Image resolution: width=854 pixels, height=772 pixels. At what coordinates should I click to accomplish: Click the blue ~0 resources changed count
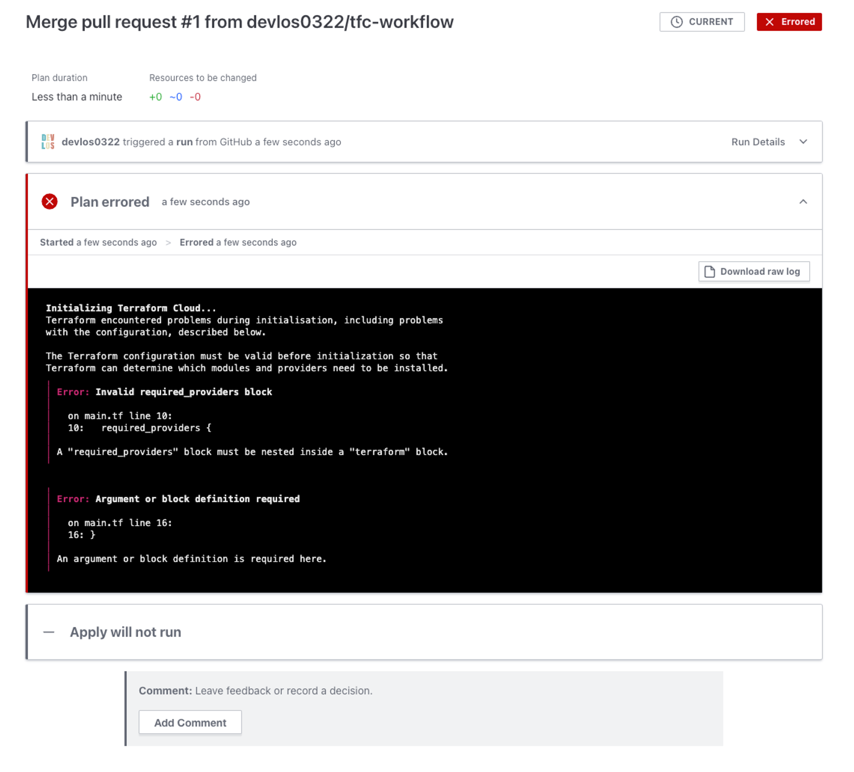175,97
